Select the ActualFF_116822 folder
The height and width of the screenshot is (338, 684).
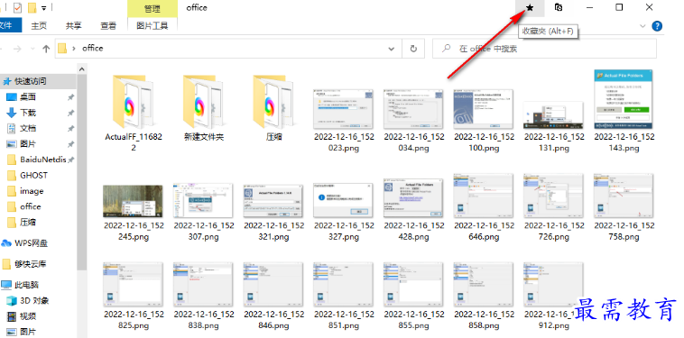coord(134,114)
